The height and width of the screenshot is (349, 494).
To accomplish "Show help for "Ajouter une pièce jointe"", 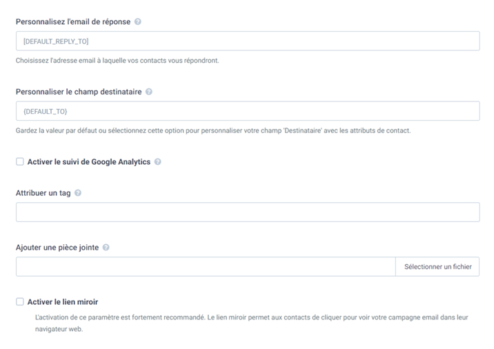I will pyautogui.click(x=106, y=248).
